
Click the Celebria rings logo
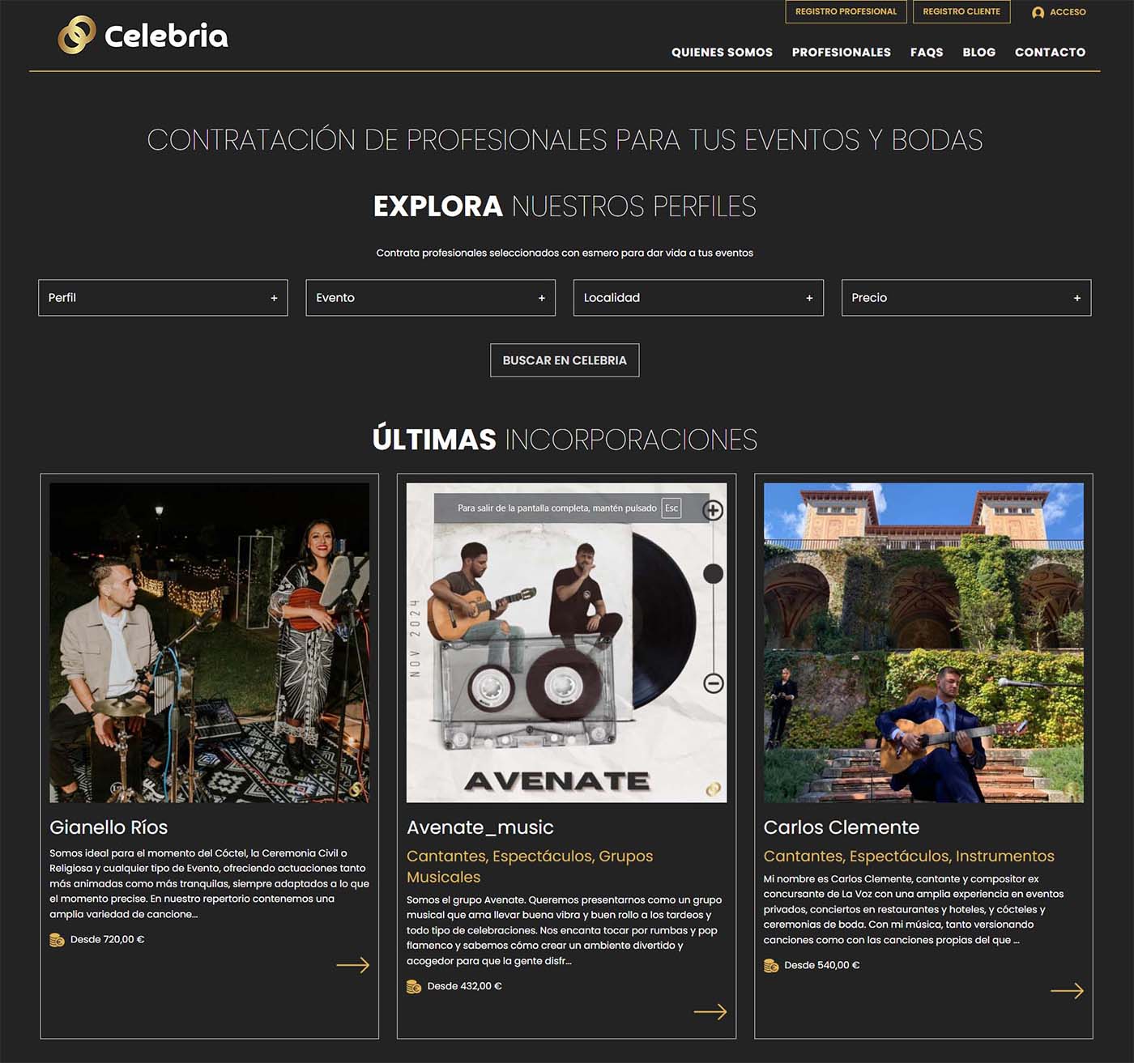77,35
